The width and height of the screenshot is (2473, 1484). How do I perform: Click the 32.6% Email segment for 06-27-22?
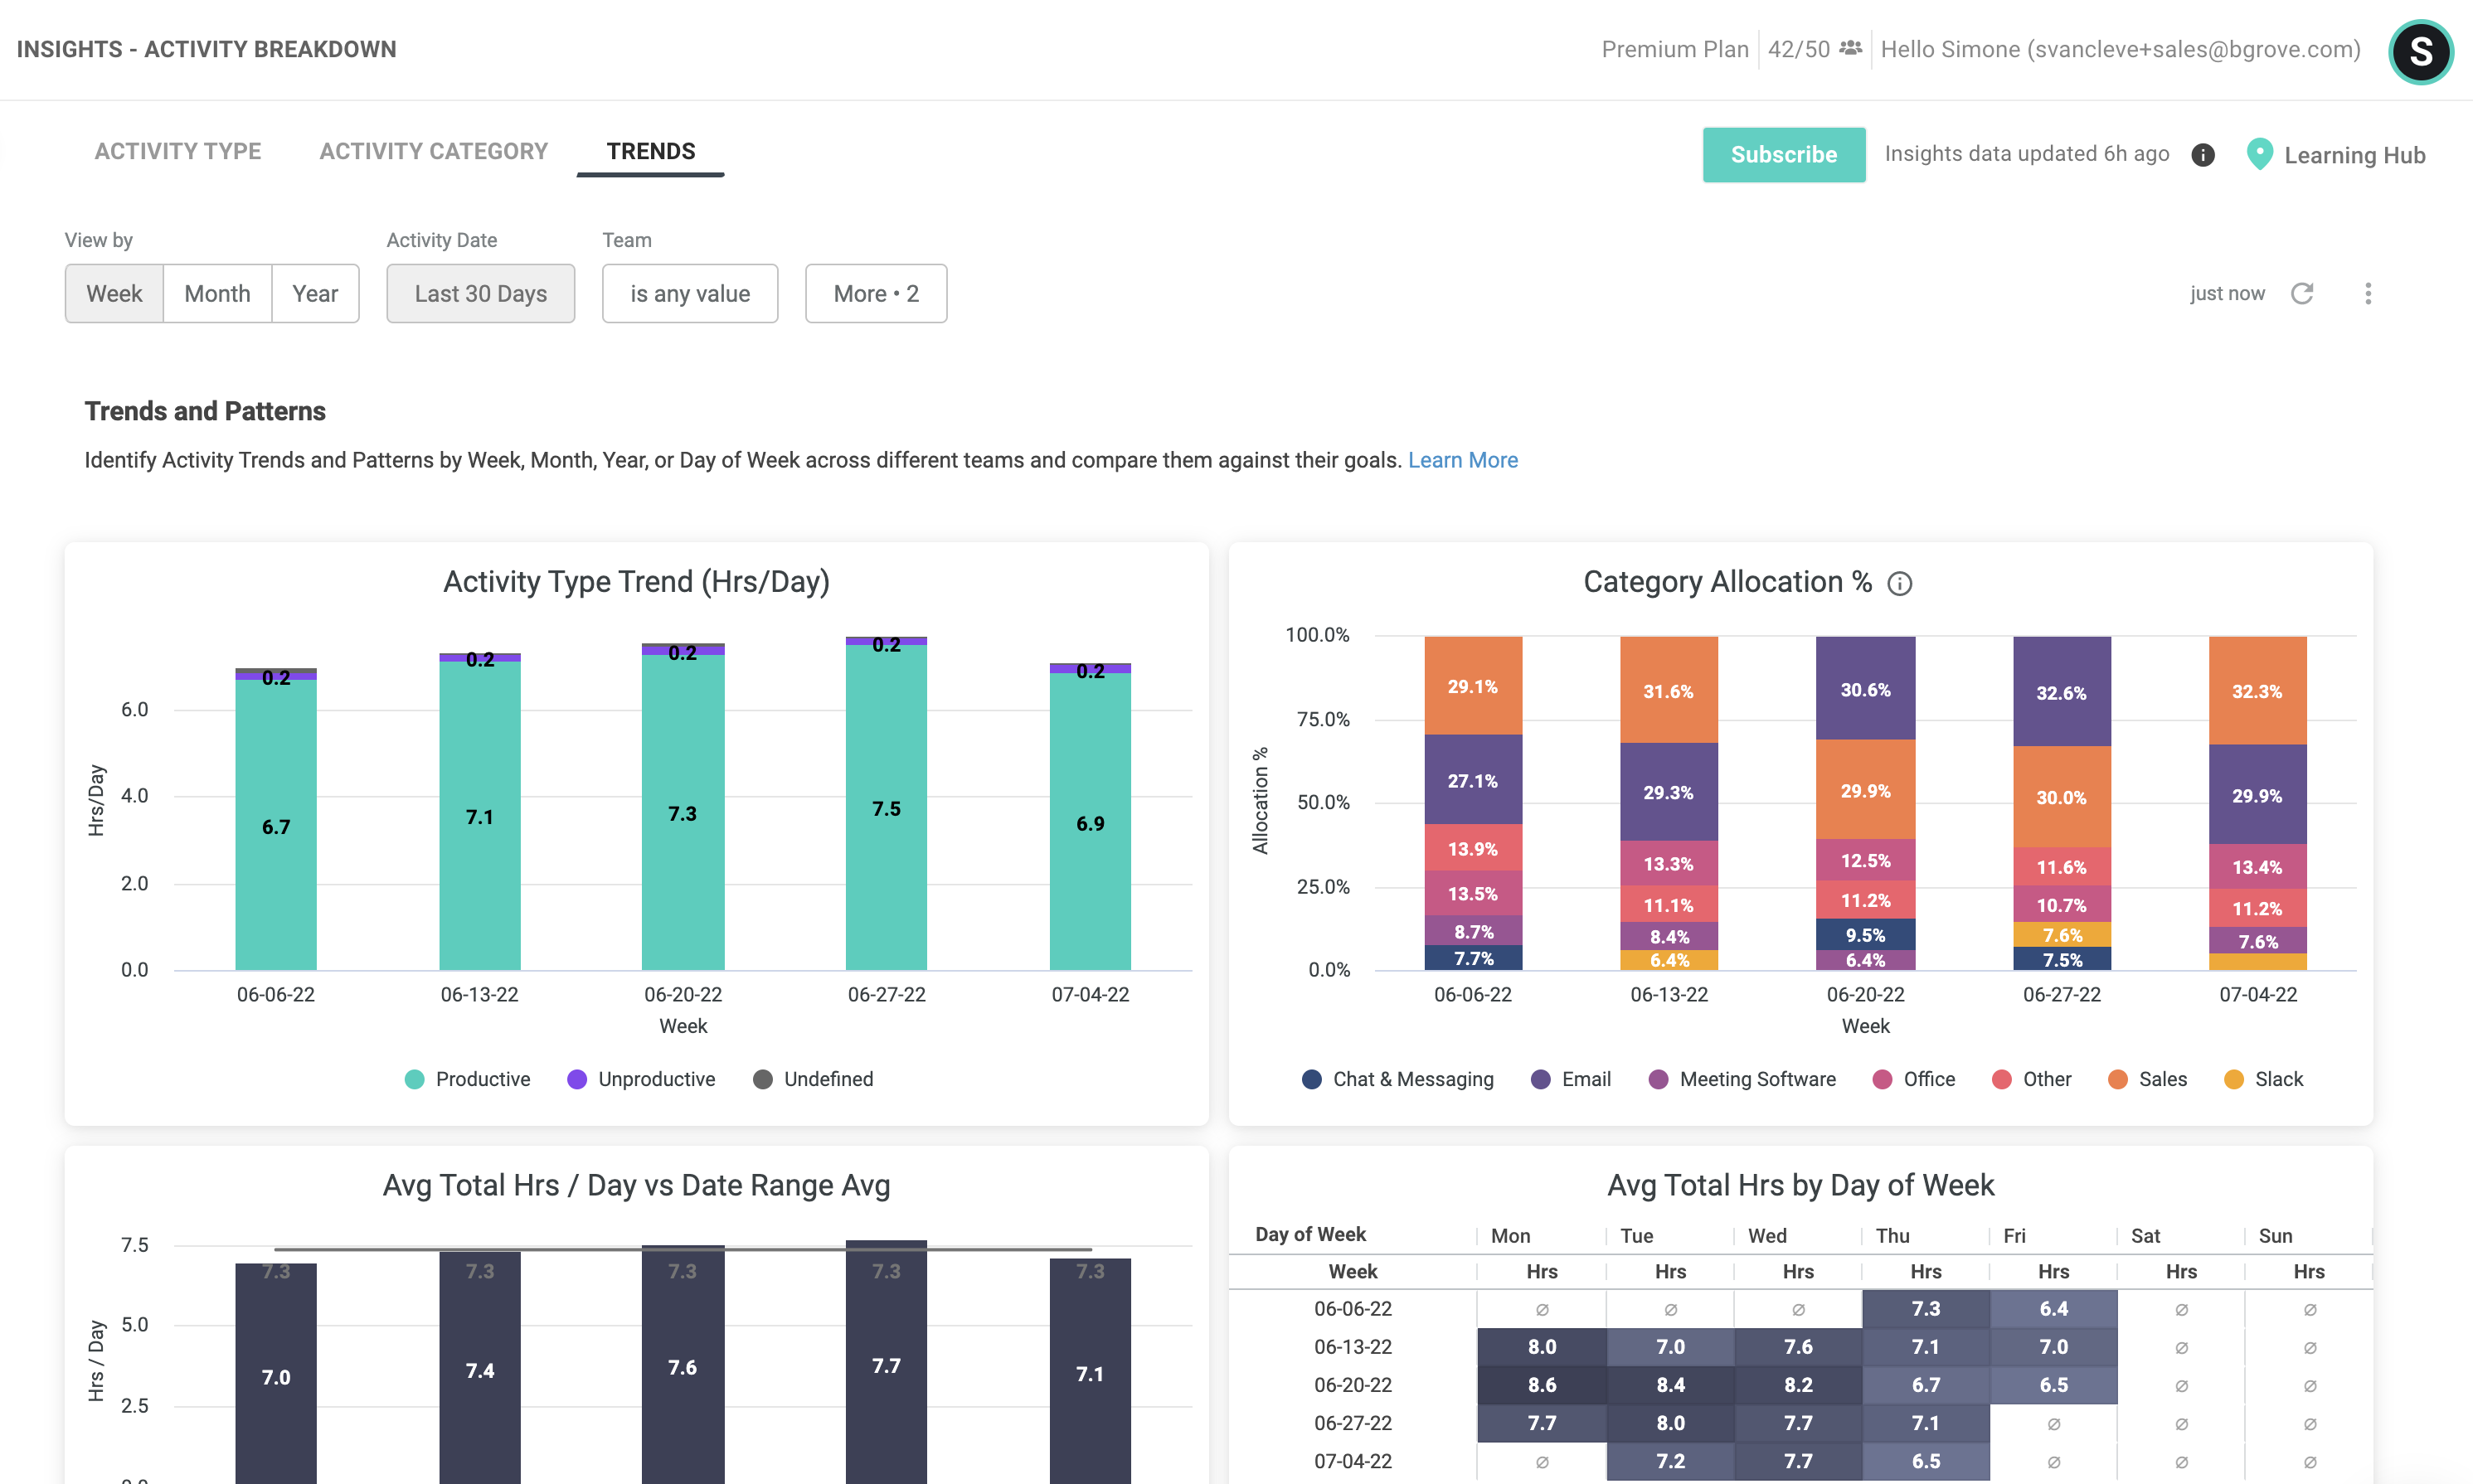2062,692
